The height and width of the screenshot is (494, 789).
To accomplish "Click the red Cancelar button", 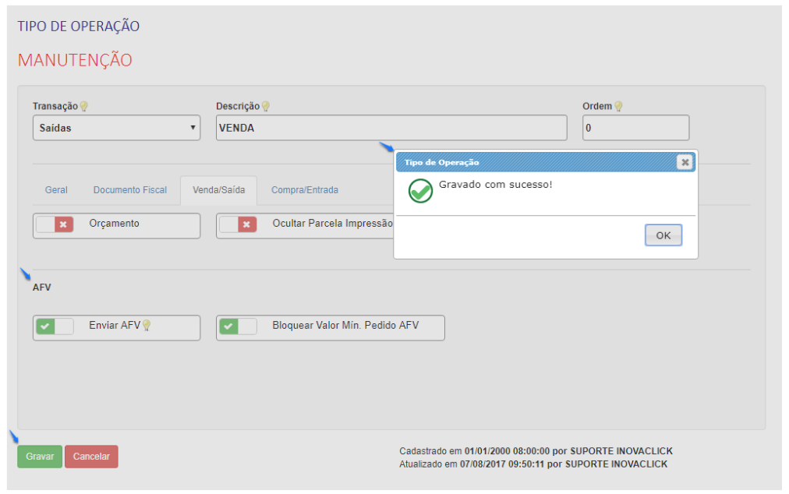I will tap(91, 457).
